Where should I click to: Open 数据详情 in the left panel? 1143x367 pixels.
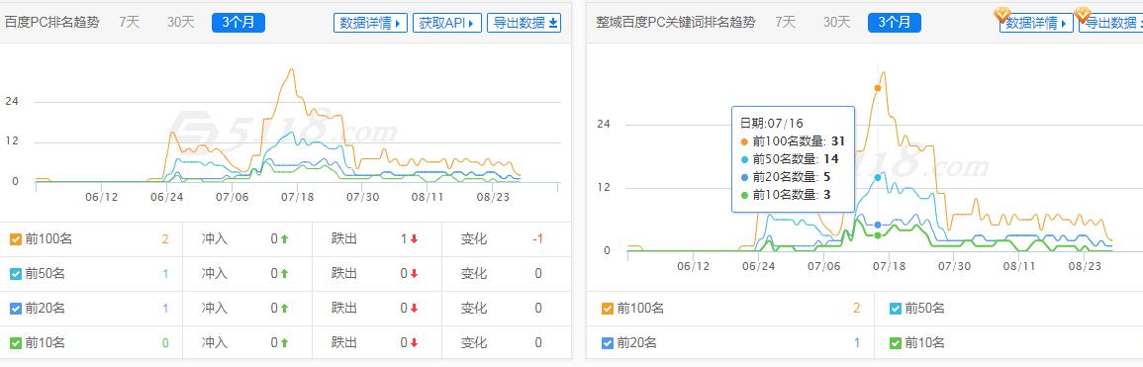370,23
